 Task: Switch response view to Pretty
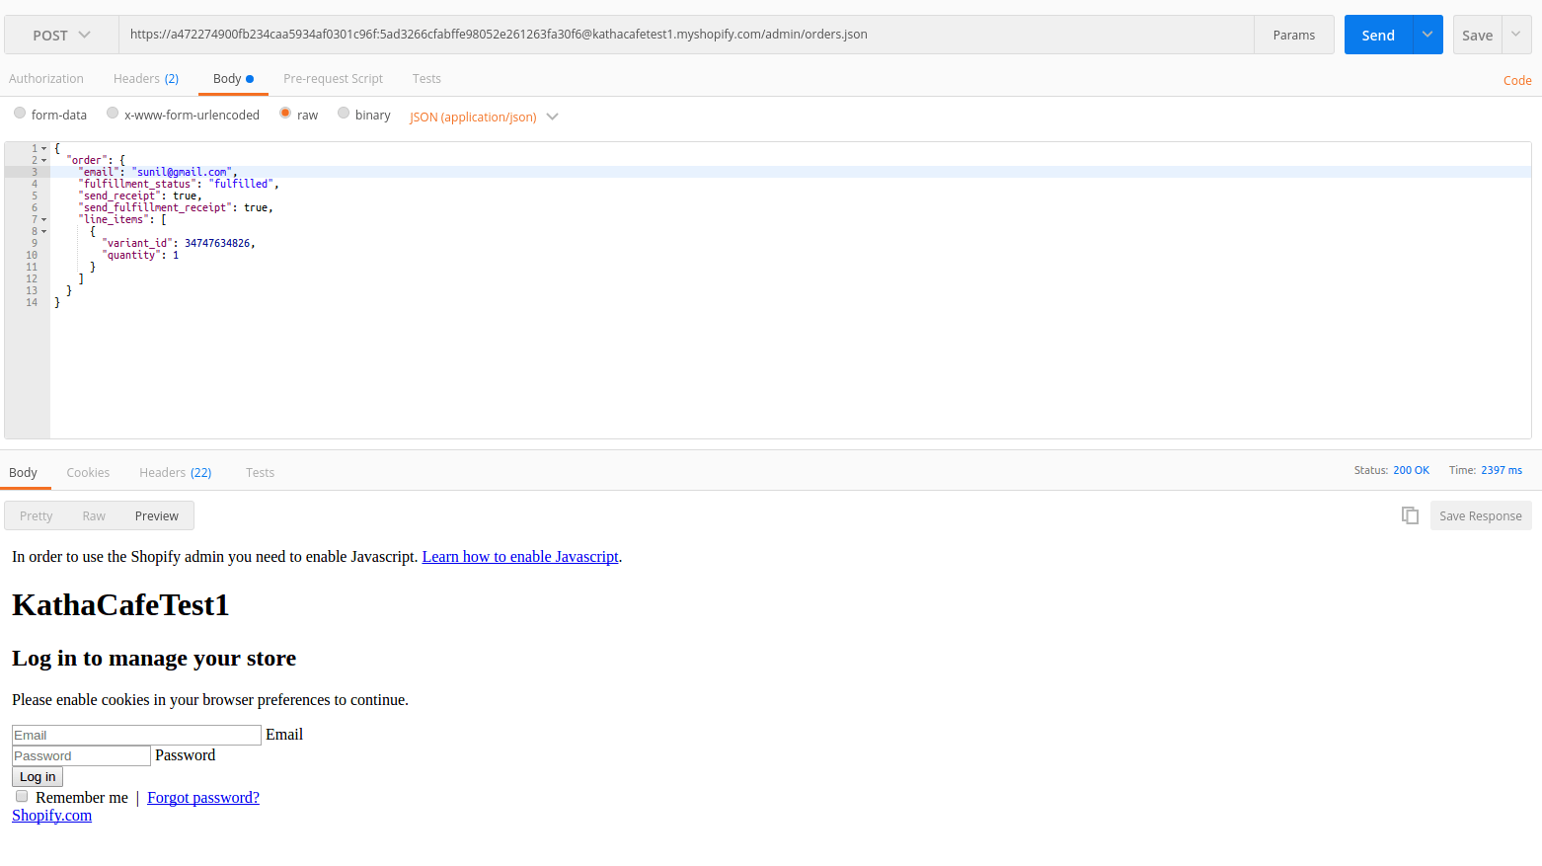click(37, 516)
